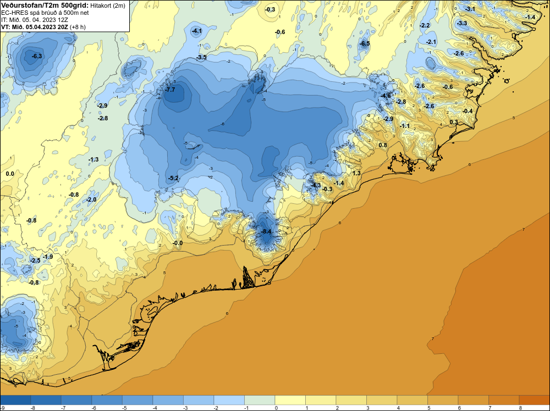Click the -6.5 cold spot label

[365, 43]
